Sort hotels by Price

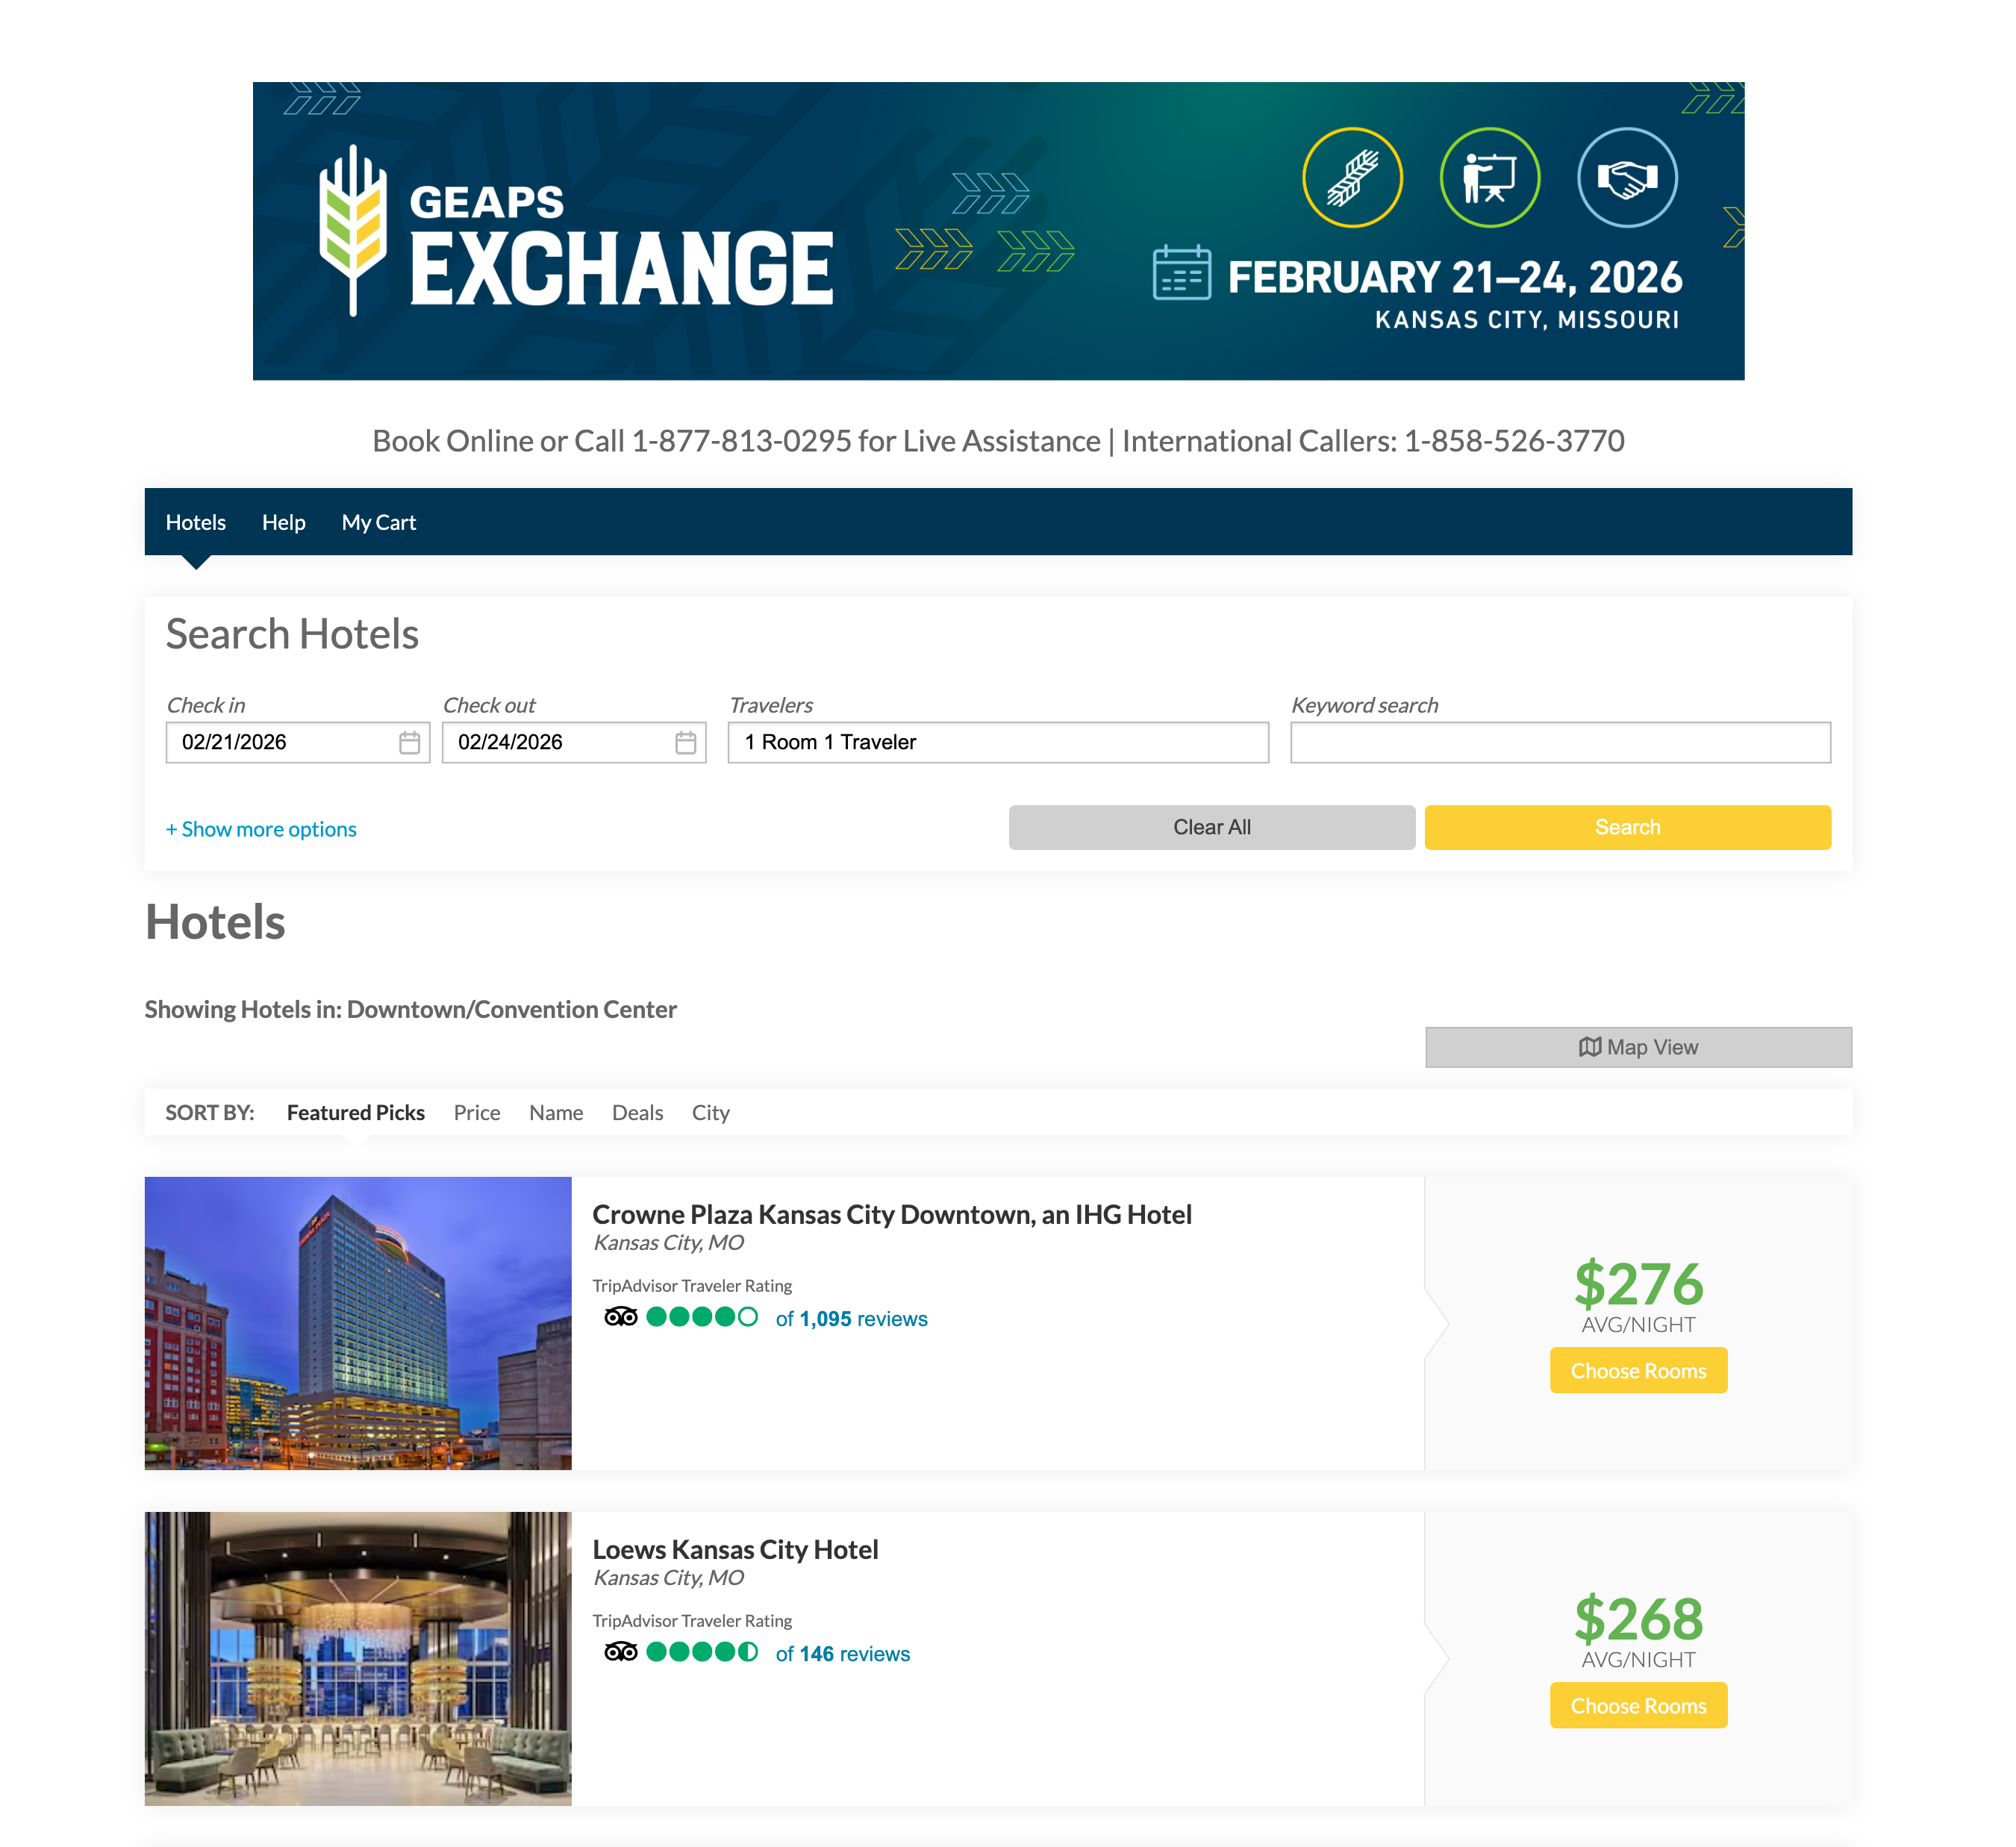tap(476, 1113)
